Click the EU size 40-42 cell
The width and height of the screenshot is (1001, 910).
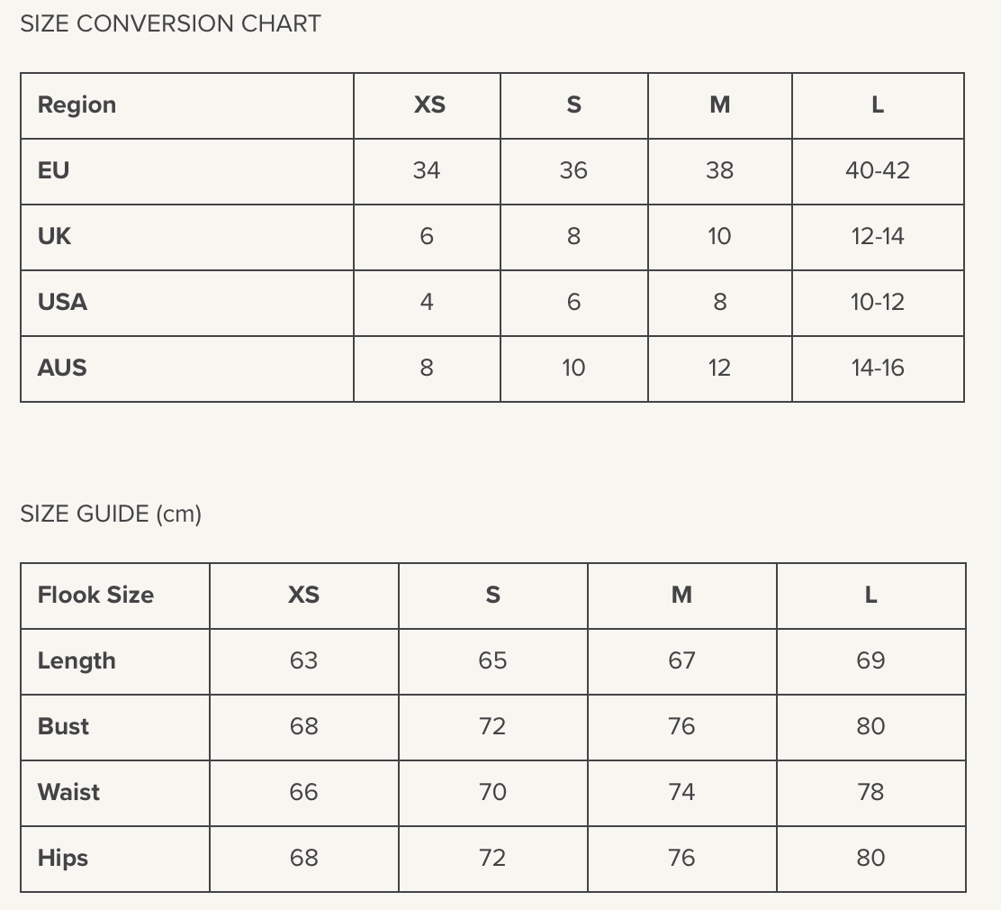point(878,170)
